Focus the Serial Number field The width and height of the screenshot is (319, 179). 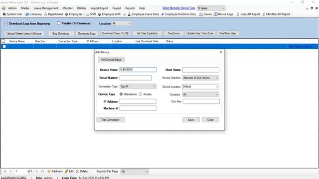[136, 78]
